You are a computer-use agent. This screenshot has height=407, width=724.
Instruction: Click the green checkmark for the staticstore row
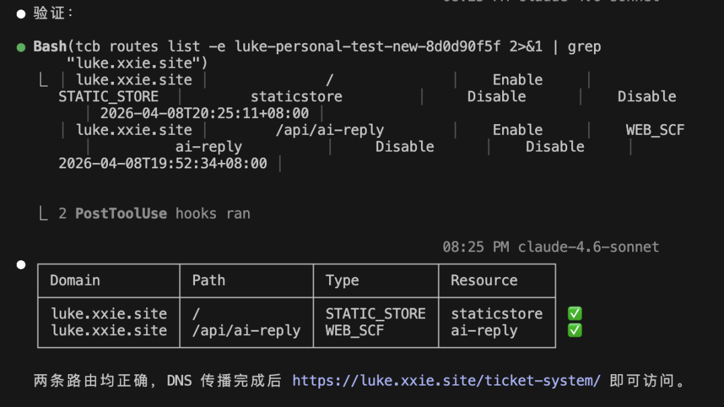(x=575, y=314)
